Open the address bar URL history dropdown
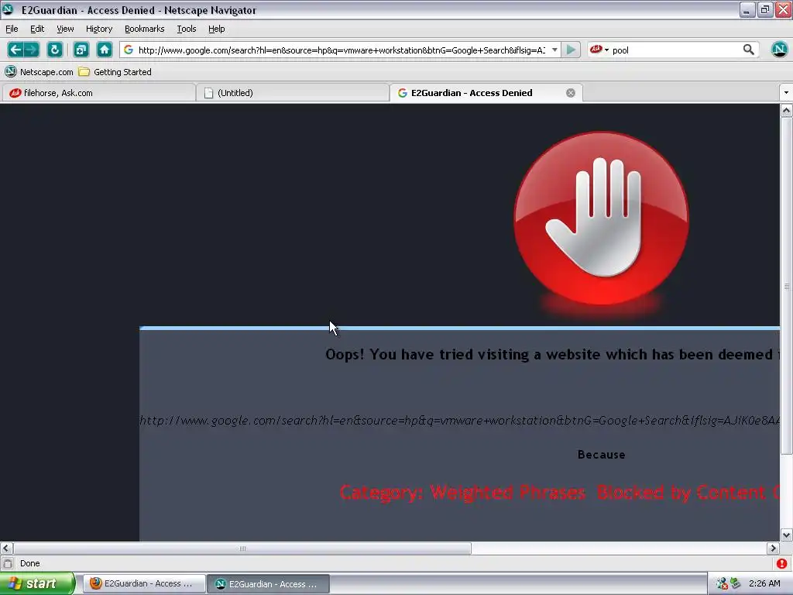Image resolution: width=793 pixels, height=595 pixels. [554, 50]
